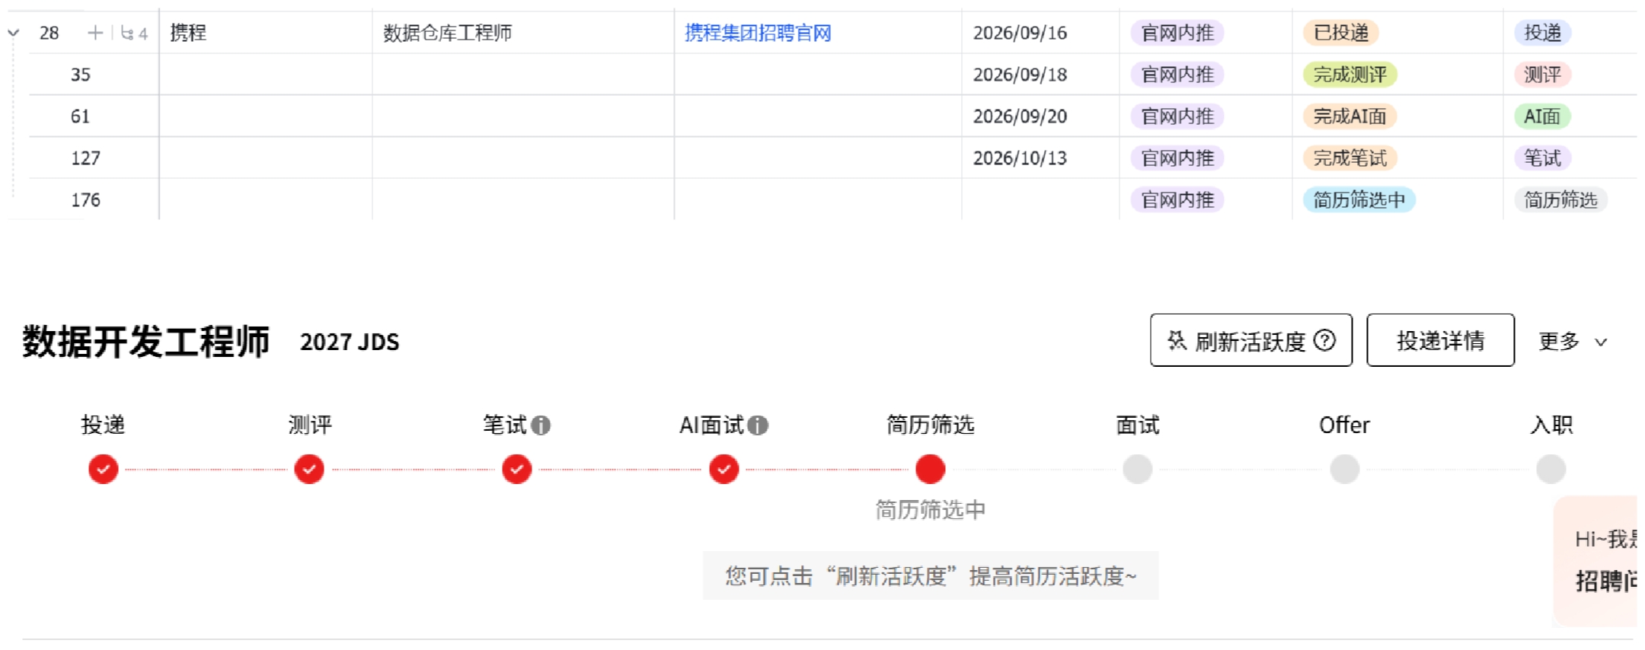Select the 携程 company cell
1645x650 pixels.
click(266, 33)
